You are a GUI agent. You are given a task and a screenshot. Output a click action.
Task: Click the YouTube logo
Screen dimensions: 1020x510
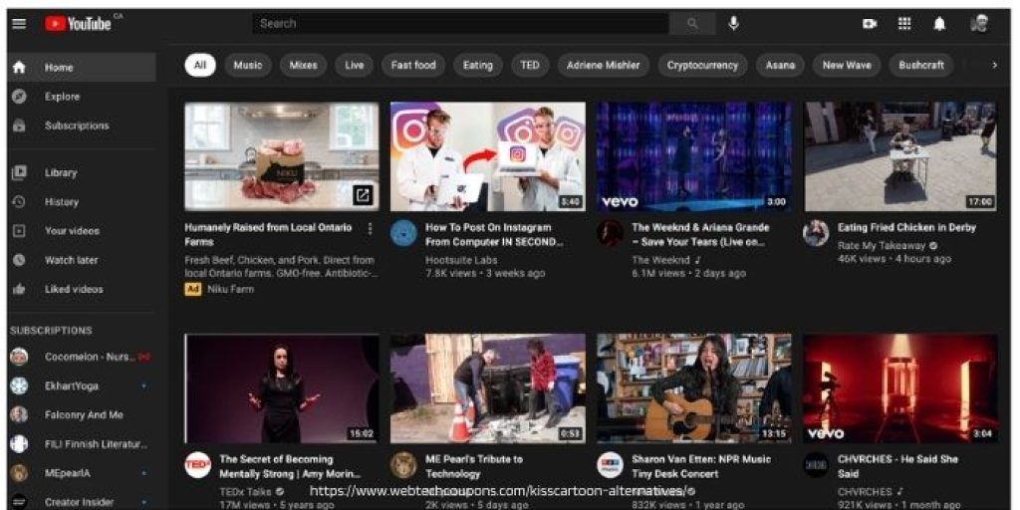click(x=80, y=24)
